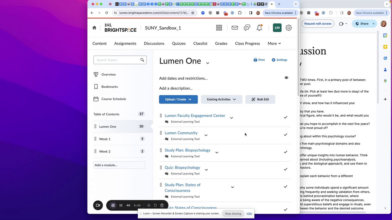Delete the Loom recording with trash icon

(162, 205)
